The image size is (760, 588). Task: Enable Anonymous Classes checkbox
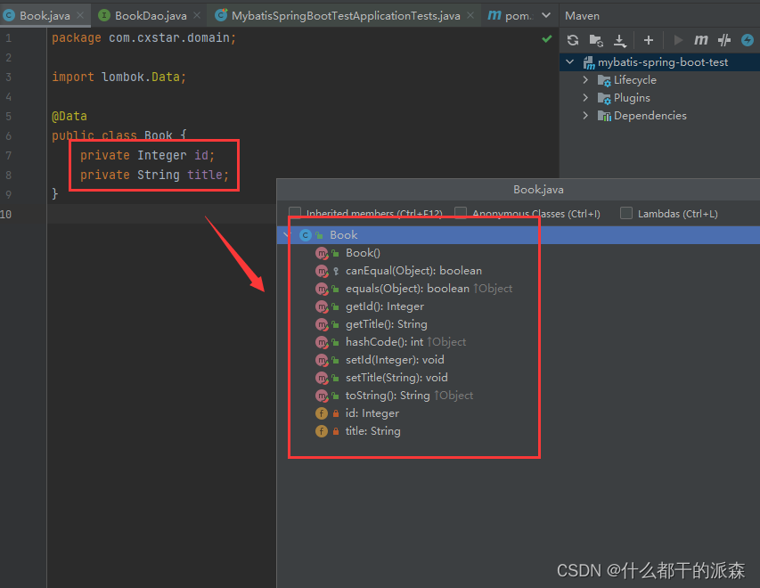pos(461,213)
